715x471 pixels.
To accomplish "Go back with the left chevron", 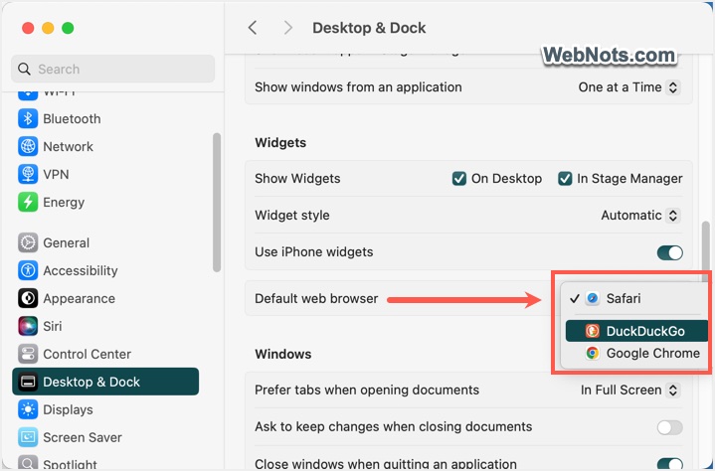I will tap(253, 28).
